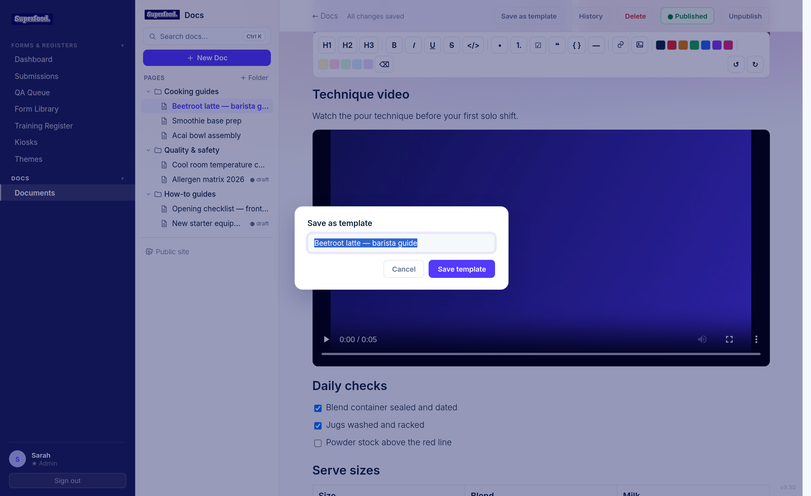Viewport: 811px width, 496px height.
Task: Collapse the Quality & safety folder
Action: tap(148, 150)
